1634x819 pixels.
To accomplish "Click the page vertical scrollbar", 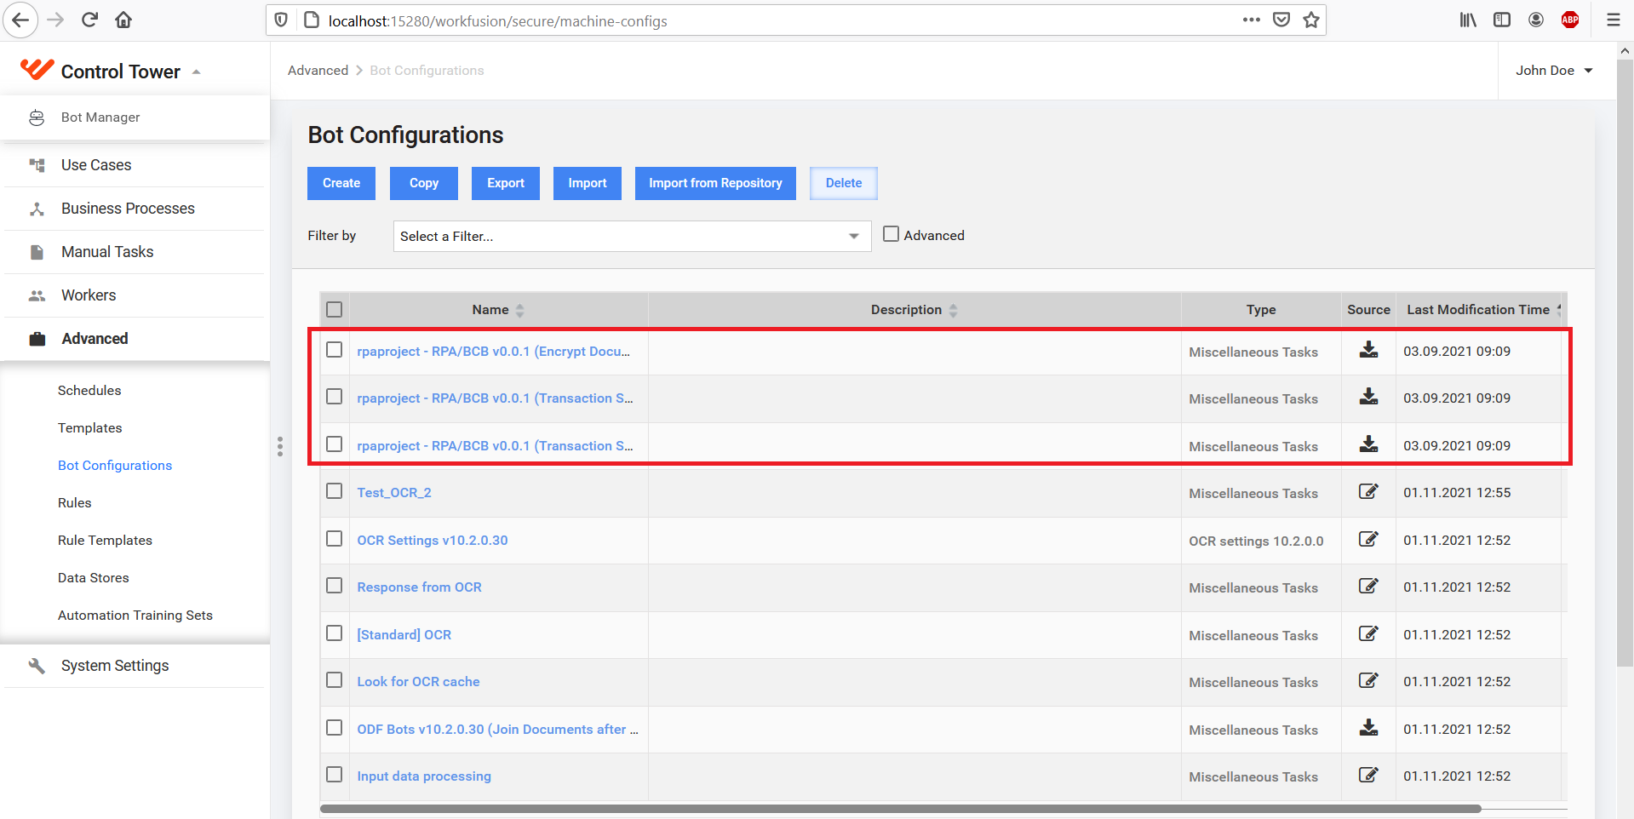I will click(1625, 362).
